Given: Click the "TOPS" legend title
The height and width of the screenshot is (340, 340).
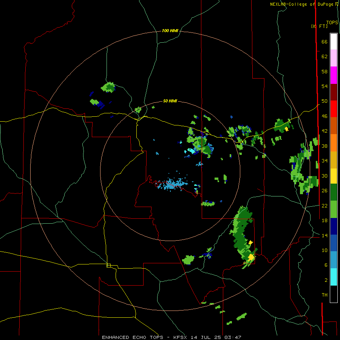Looking at the screenshot, I should coord(332,23).
